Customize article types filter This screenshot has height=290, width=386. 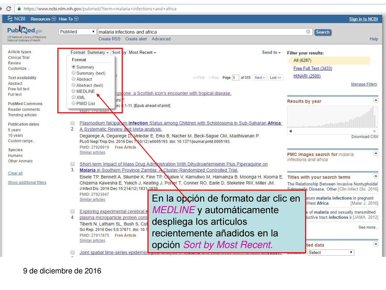coord(19,68)
